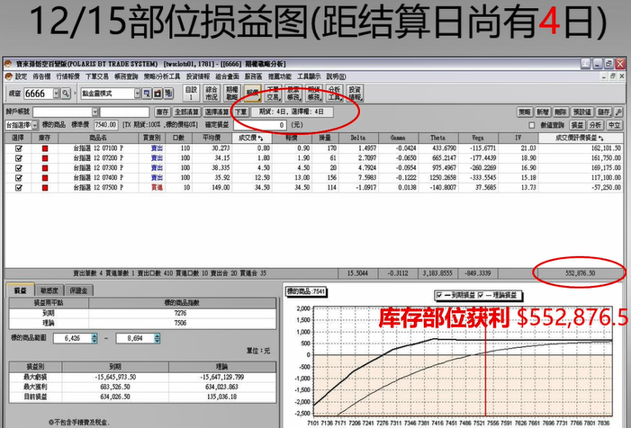Click the 刪除 button
Viewport: 631px width, 428px height.
(561, 112)
